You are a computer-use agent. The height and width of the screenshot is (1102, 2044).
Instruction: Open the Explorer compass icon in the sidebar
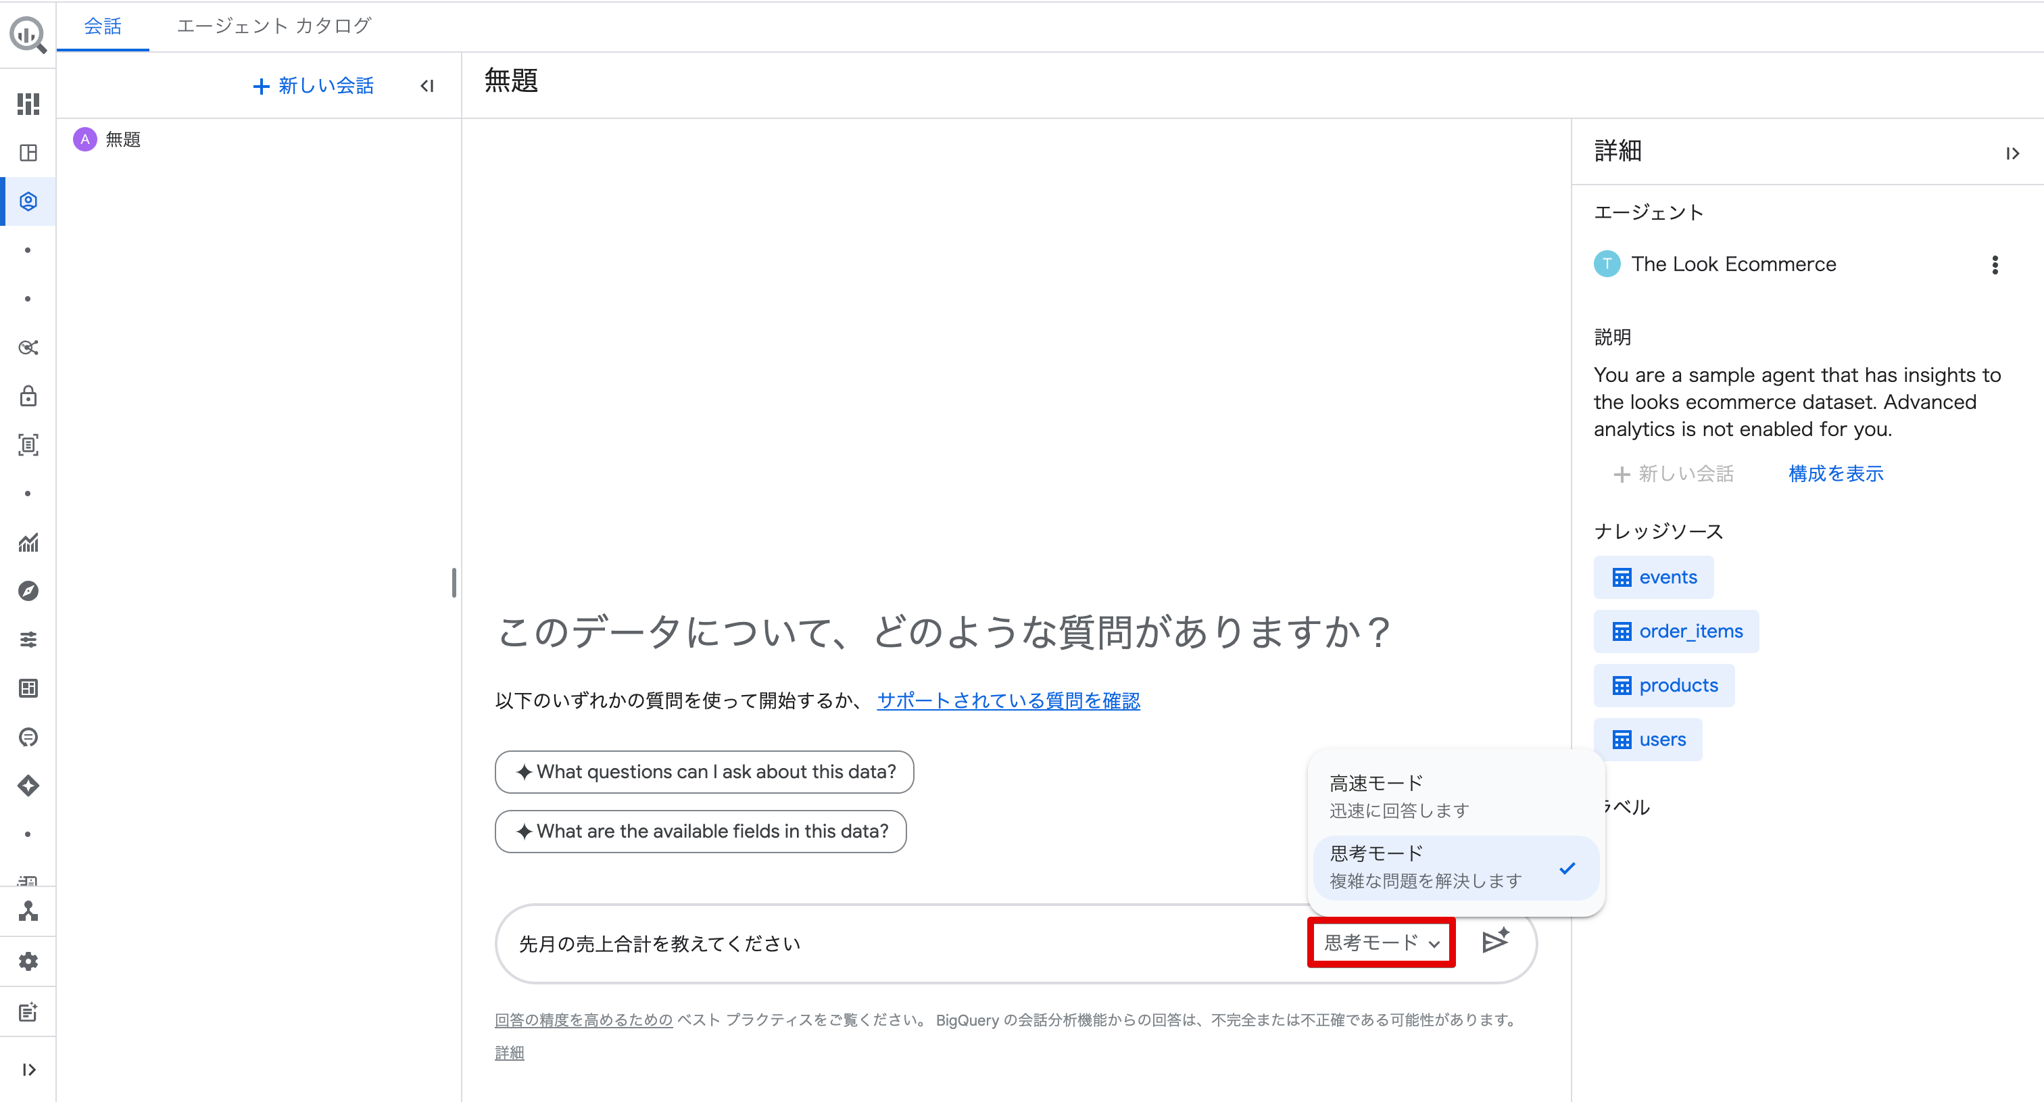pyautogui.click(x=28, y=590)
